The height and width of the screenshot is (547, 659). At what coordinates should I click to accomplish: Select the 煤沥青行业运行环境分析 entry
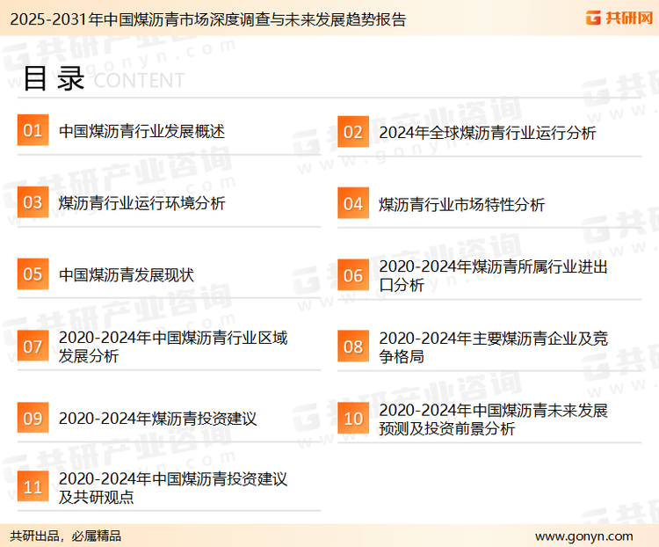pyautogui.click(x=141, y=203)
